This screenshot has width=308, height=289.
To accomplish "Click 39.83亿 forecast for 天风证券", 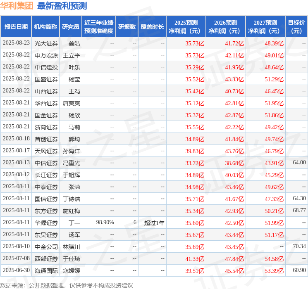I will (x=195, y=151).
